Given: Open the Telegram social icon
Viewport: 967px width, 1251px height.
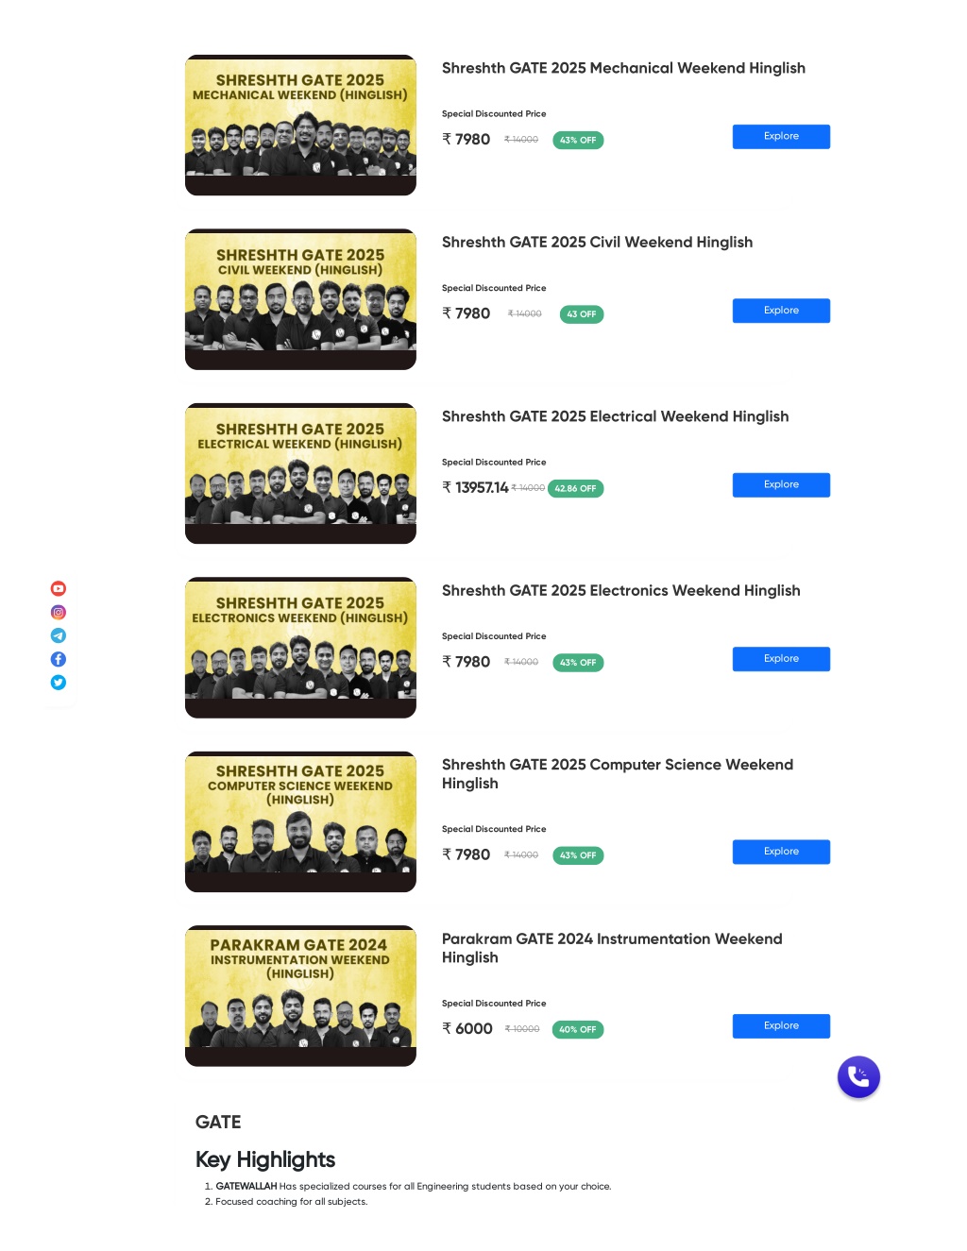Looking at the screenshot, I should tap(59, 635).
